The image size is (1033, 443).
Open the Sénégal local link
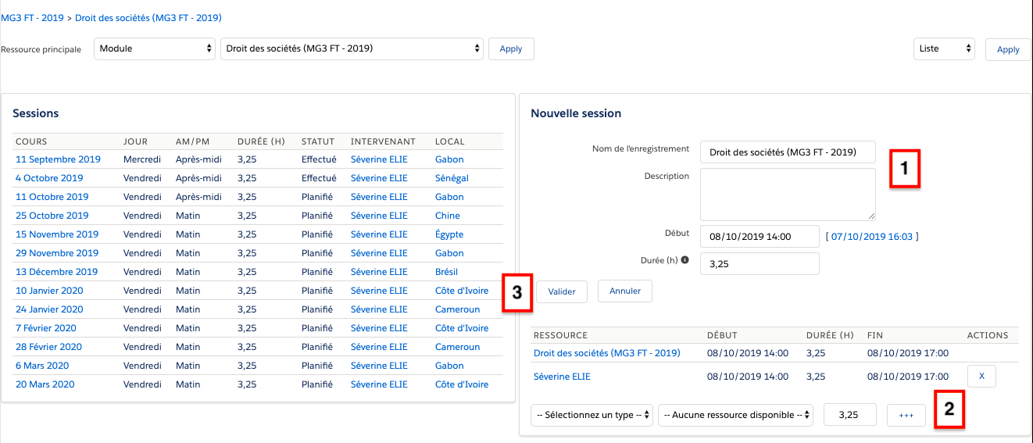[x=452, y=178]
